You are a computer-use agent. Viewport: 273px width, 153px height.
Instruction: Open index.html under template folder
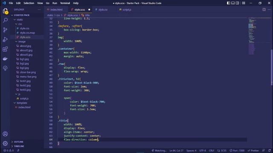pyautogui.click(x=24, y=107)
